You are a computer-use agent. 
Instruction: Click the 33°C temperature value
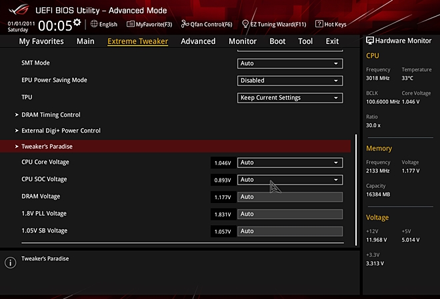(x=407, y=78)
